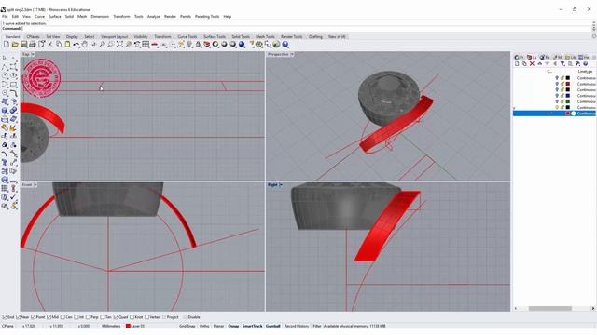
Task: Click the blue Render sphere icon
Action: [x=242, y=45]
